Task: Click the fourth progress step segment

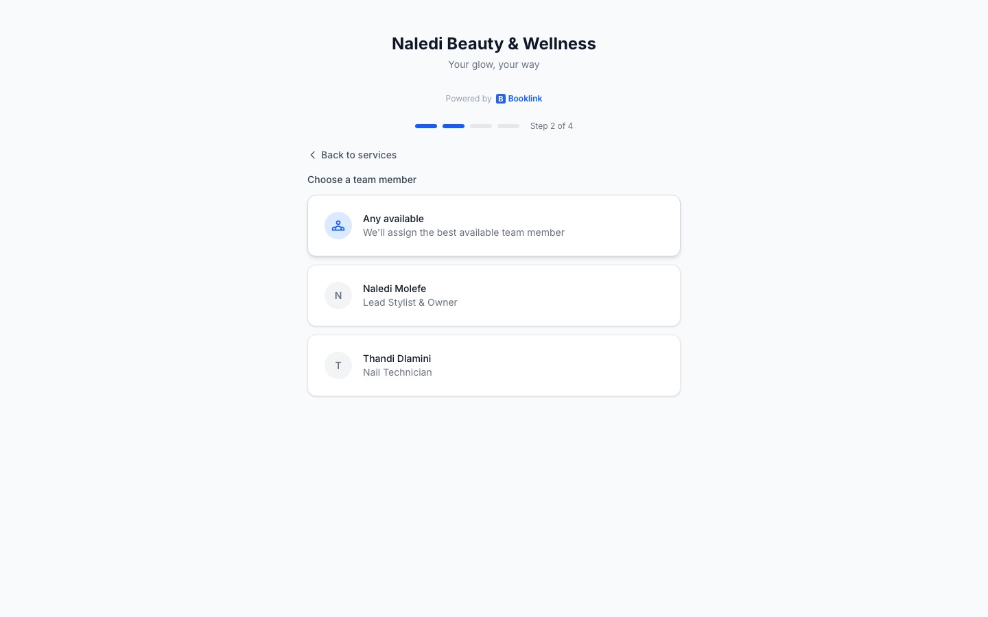Action: [508, 126]
